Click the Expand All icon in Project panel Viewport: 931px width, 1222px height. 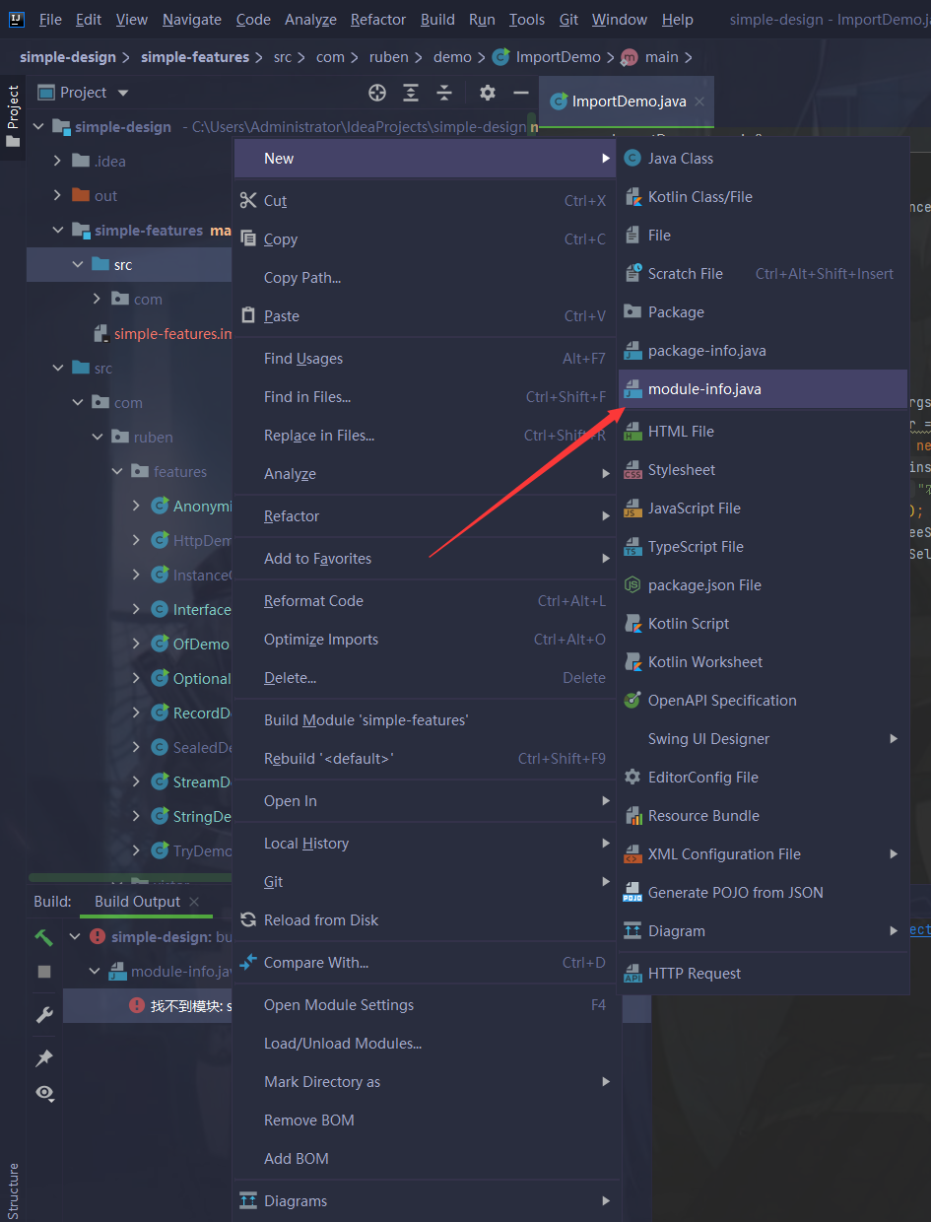coord(411,93)
